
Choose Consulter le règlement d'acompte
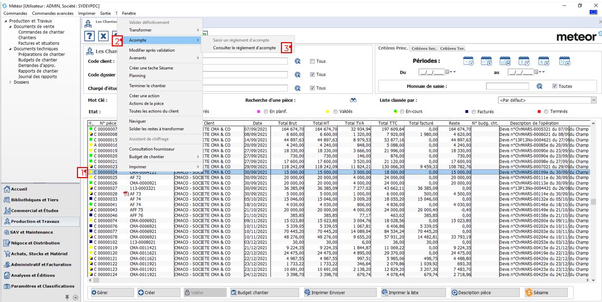click(244, 48)
